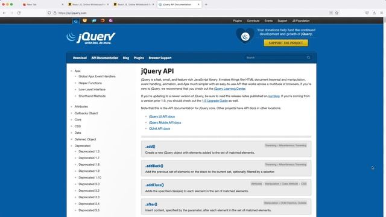Open the Pocket save icon
Screen dimensions: 386x217
(x=367, y=13)
